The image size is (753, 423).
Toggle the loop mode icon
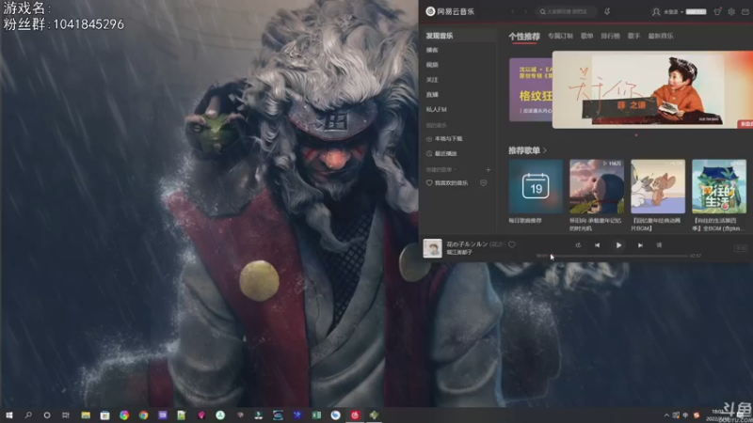578,245
